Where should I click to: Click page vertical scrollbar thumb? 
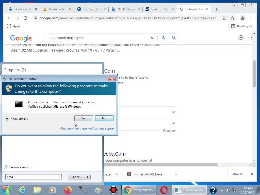click(254, 73)
